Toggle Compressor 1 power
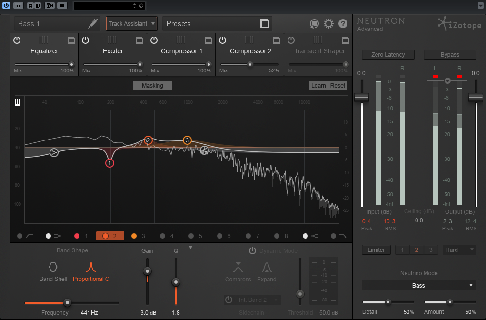Viewport: 486px width, 320px height. [x=154, y=40]
